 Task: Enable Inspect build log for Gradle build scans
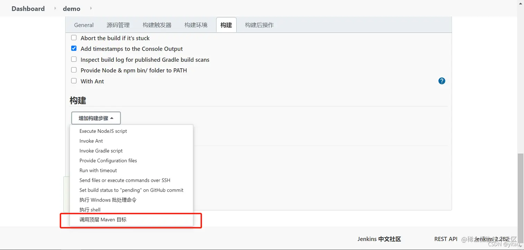(x=74, y=59)
